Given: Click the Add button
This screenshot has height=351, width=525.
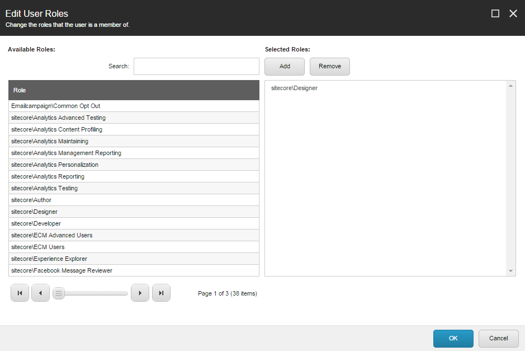Looking at the screenshot, I should (x=284, y=66).
